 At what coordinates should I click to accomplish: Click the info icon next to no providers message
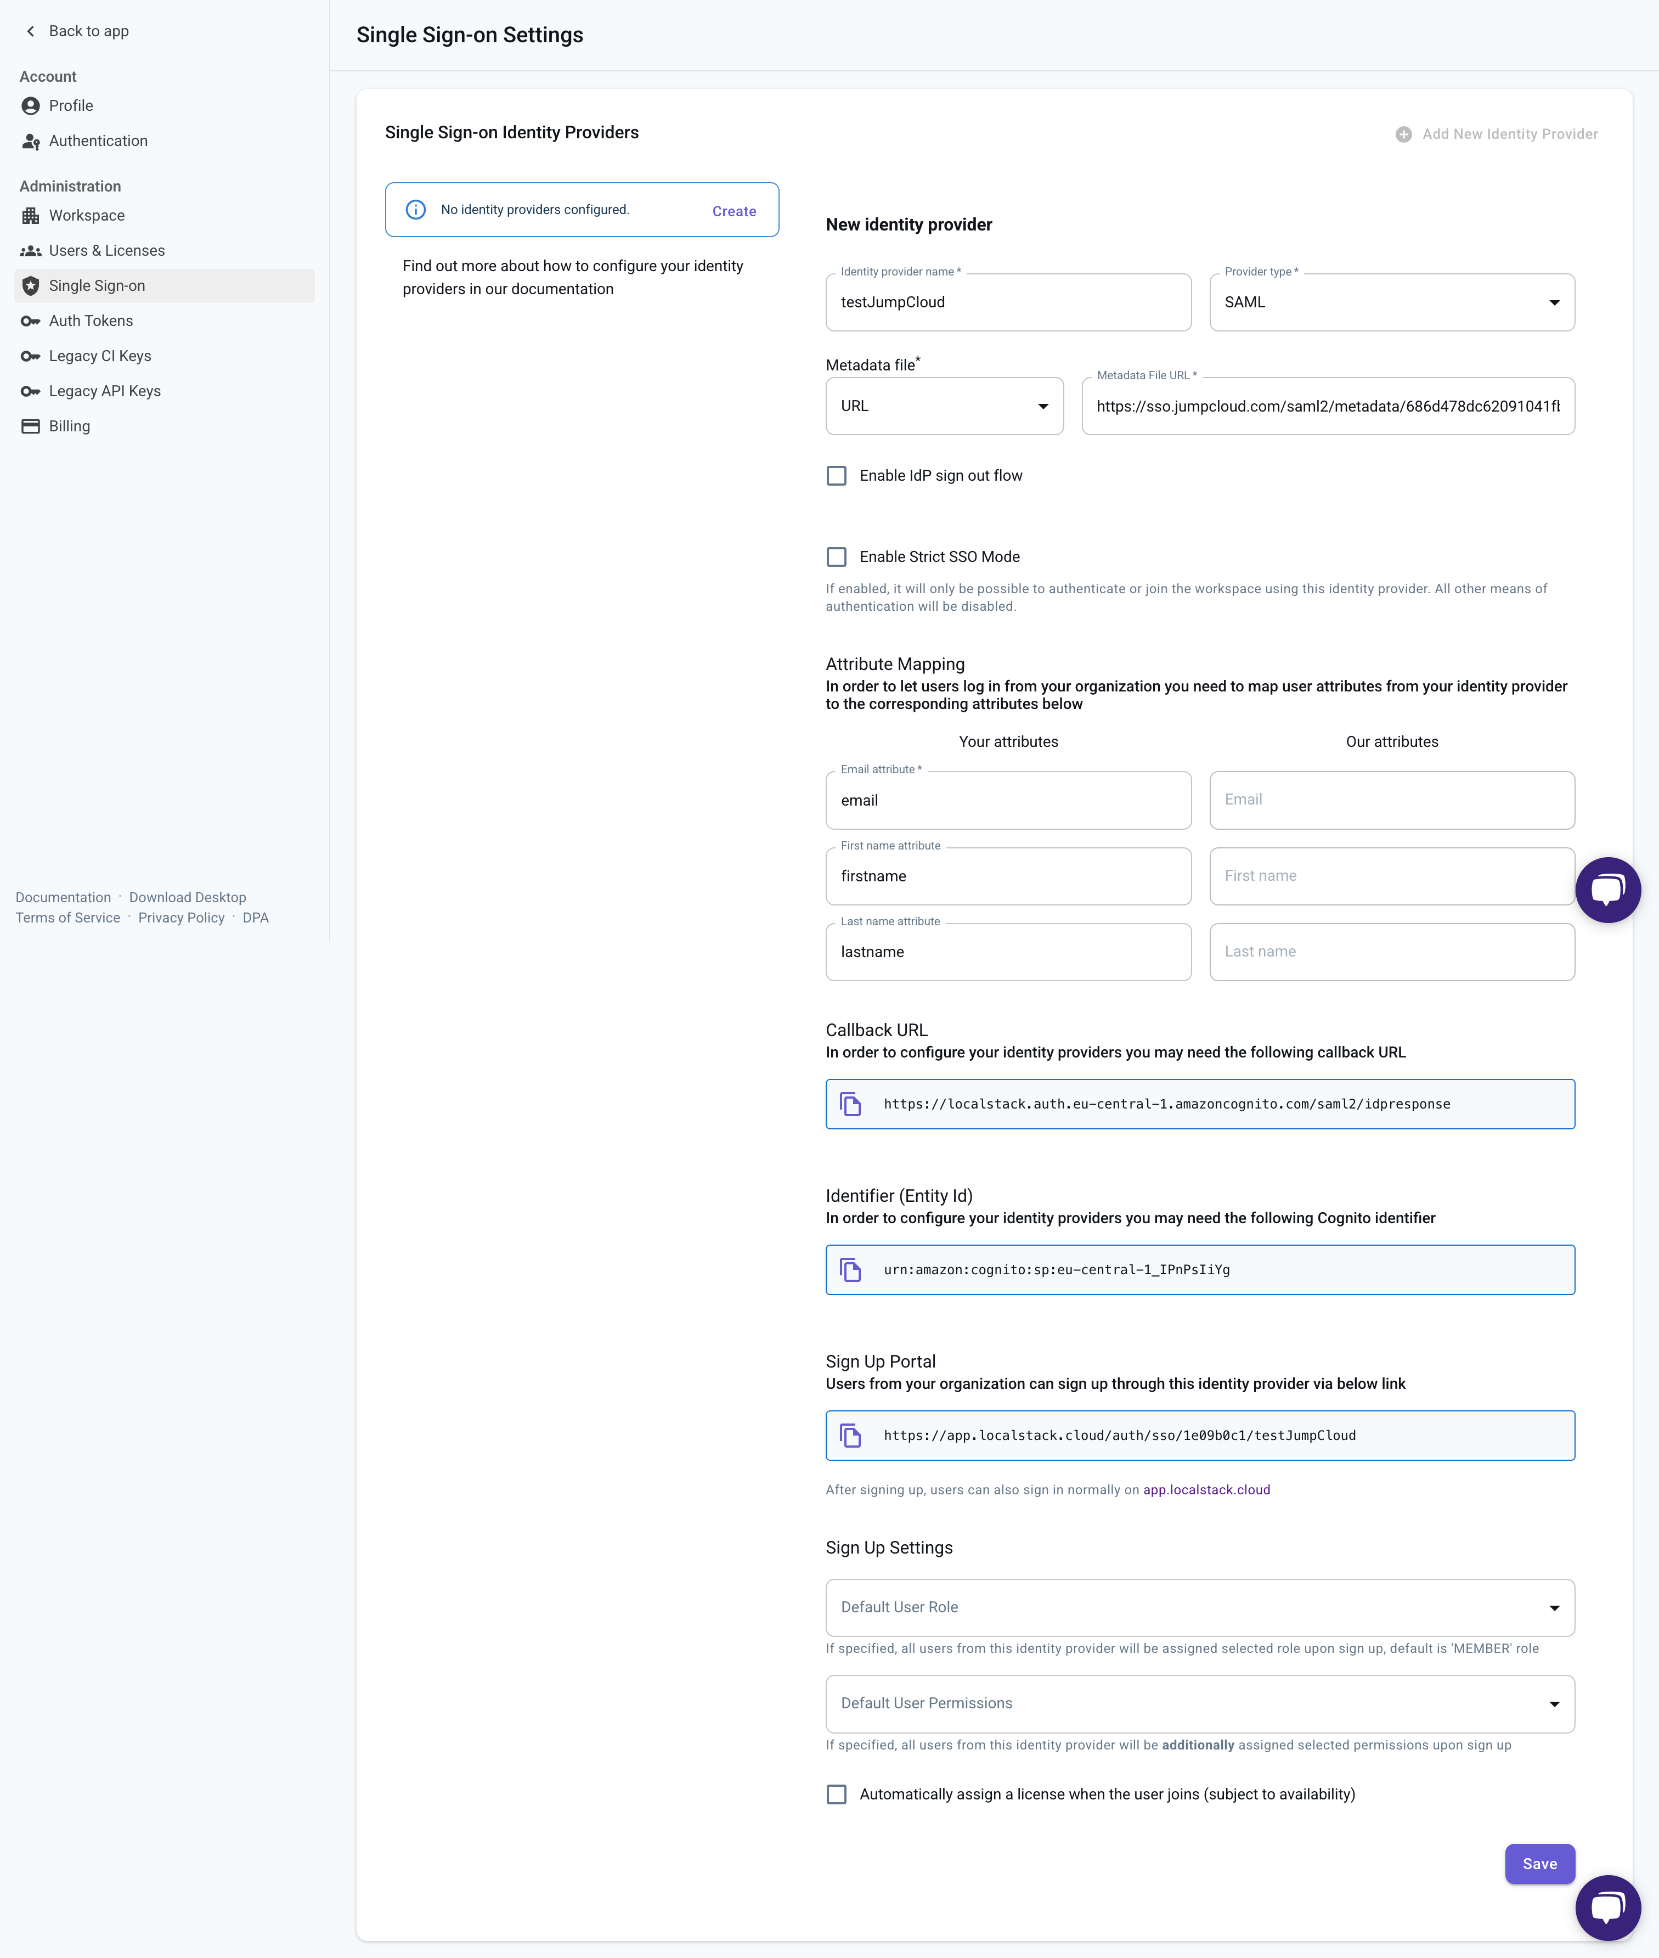tap(416, 209)
